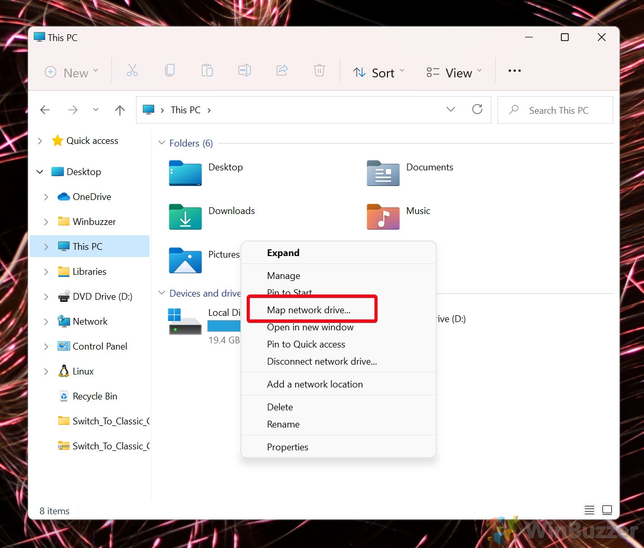Expand the Winbuzzer tree node
Viewport: 644px width, 548px height.
(x=46, y=222)
